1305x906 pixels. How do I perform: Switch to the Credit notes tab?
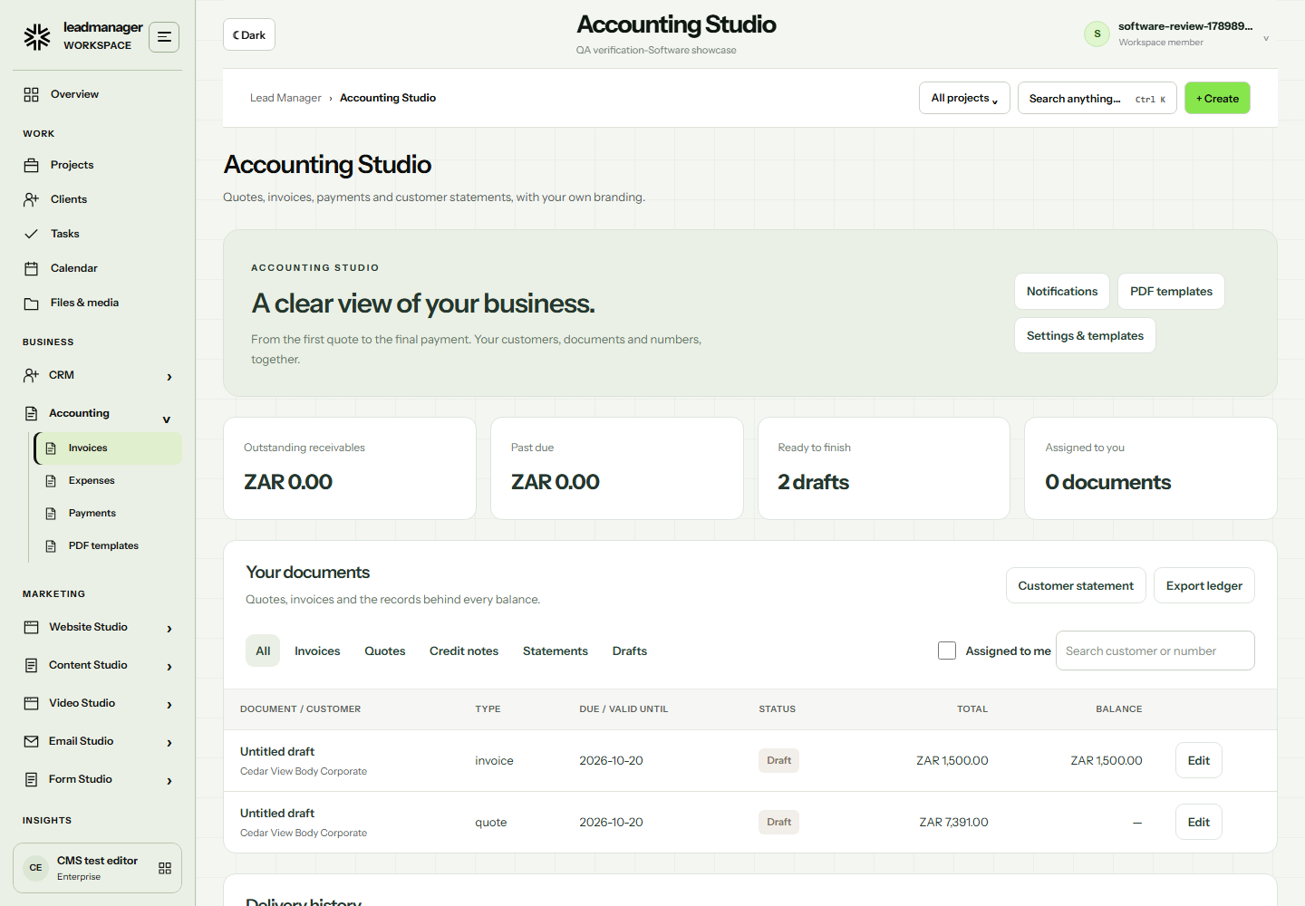coord(464,651)
